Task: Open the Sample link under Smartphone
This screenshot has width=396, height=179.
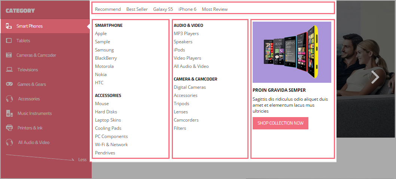Action: click(x=103, y=42)
